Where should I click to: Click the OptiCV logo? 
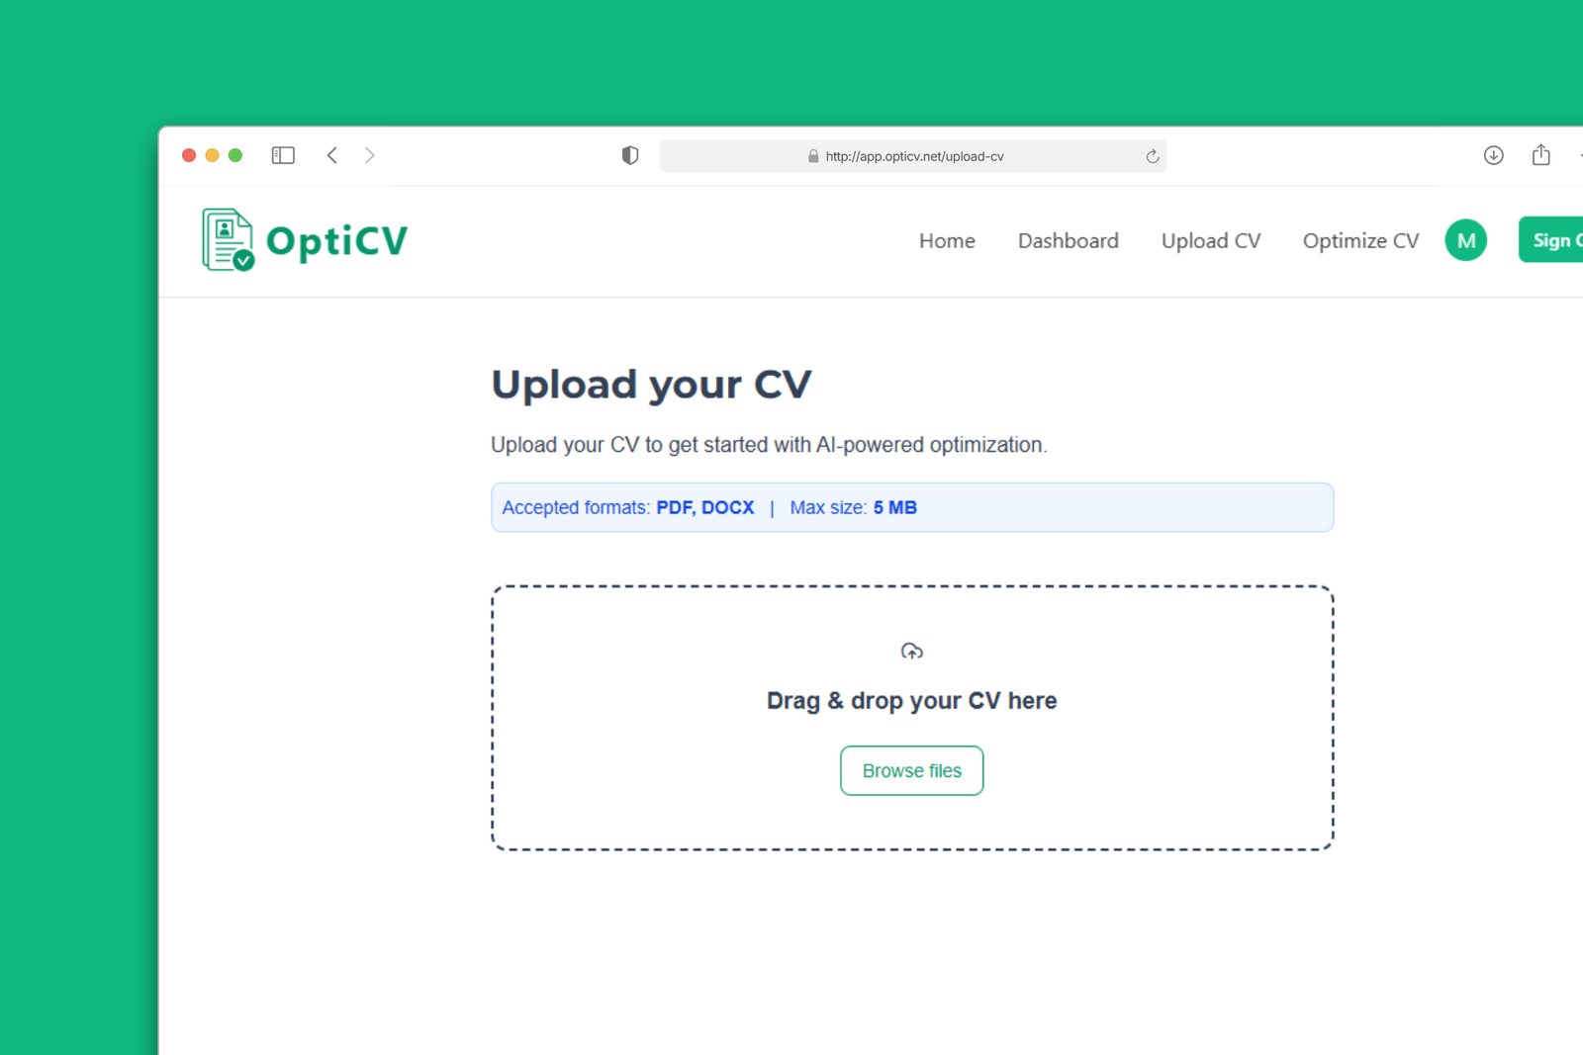[305, 240]
